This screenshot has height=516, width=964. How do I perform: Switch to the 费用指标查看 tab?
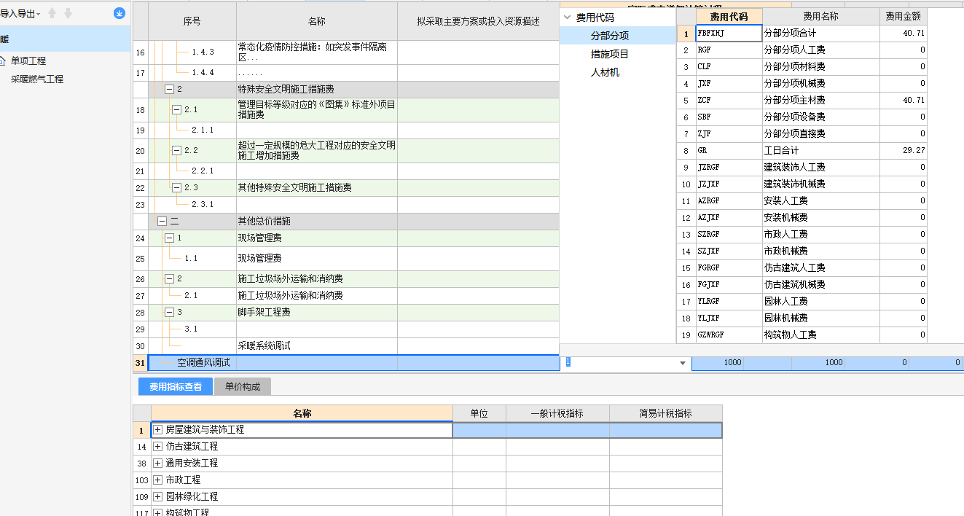(x=176, y=387)
